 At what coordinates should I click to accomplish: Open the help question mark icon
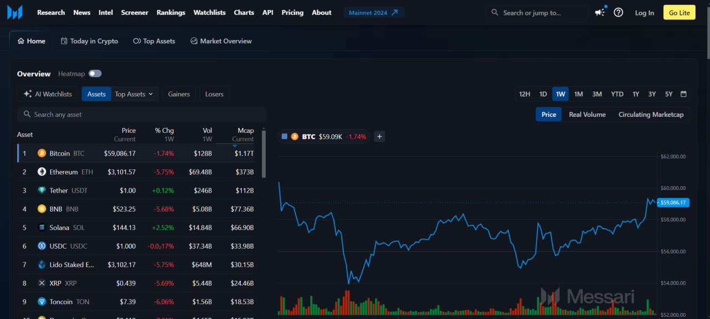click(618, 12)
